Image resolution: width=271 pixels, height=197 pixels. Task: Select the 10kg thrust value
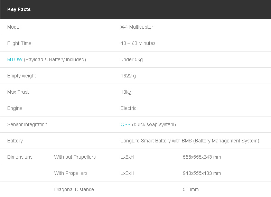(x=126, y=92)
